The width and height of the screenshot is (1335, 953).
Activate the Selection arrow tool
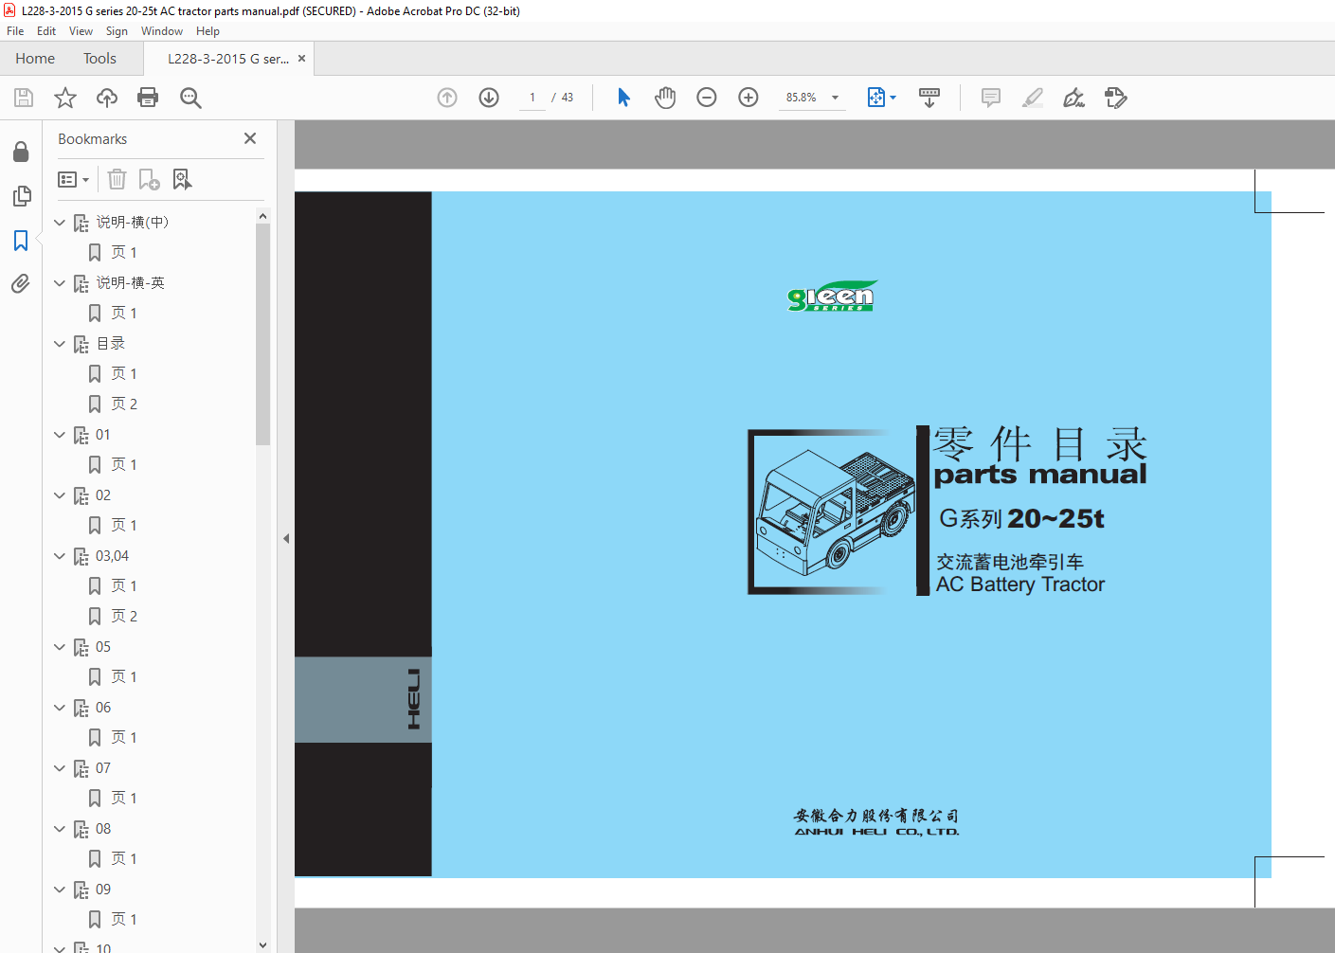pos(623,98)
